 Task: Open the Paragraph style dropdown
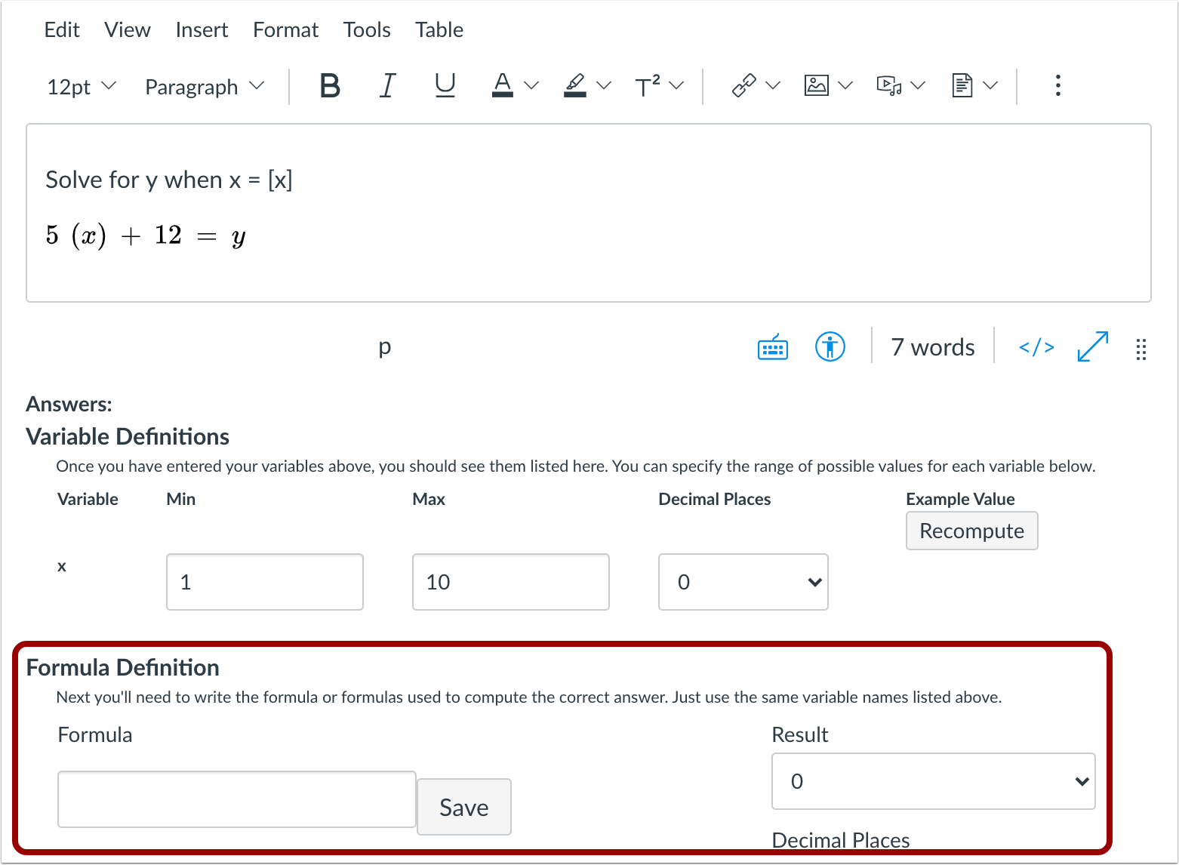point(203,85)
